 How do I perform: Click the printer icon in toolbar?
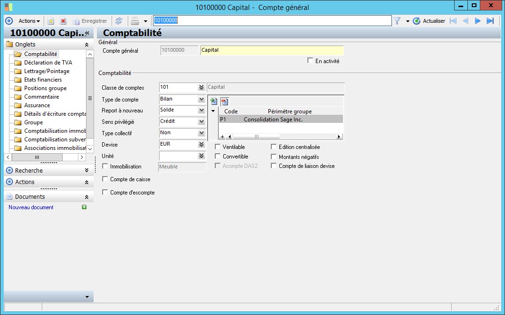pos(135,21)
